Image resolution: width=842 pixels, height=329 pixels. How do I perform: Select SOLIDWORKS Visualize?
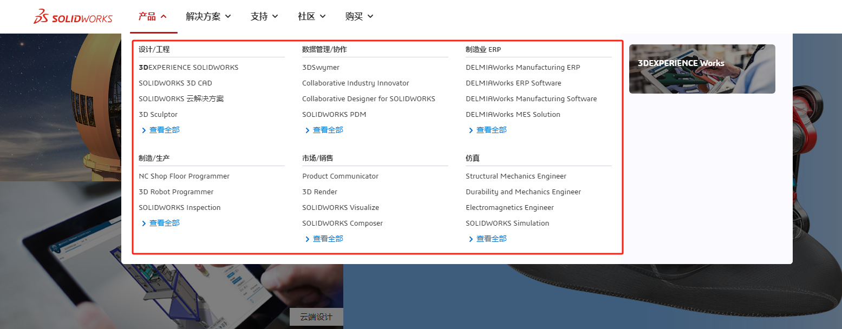[x=341, y=208]
